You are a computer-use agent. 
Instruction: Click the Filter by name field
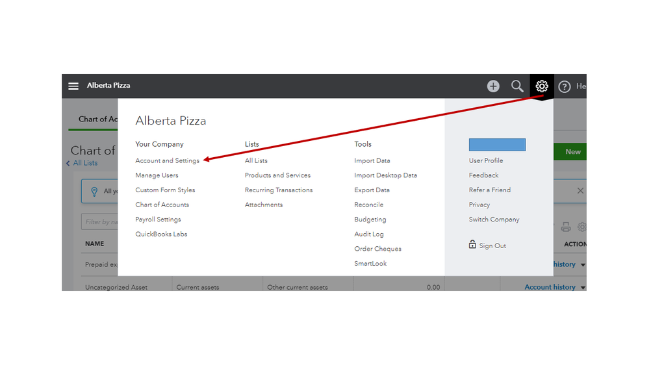coord(100,222)
